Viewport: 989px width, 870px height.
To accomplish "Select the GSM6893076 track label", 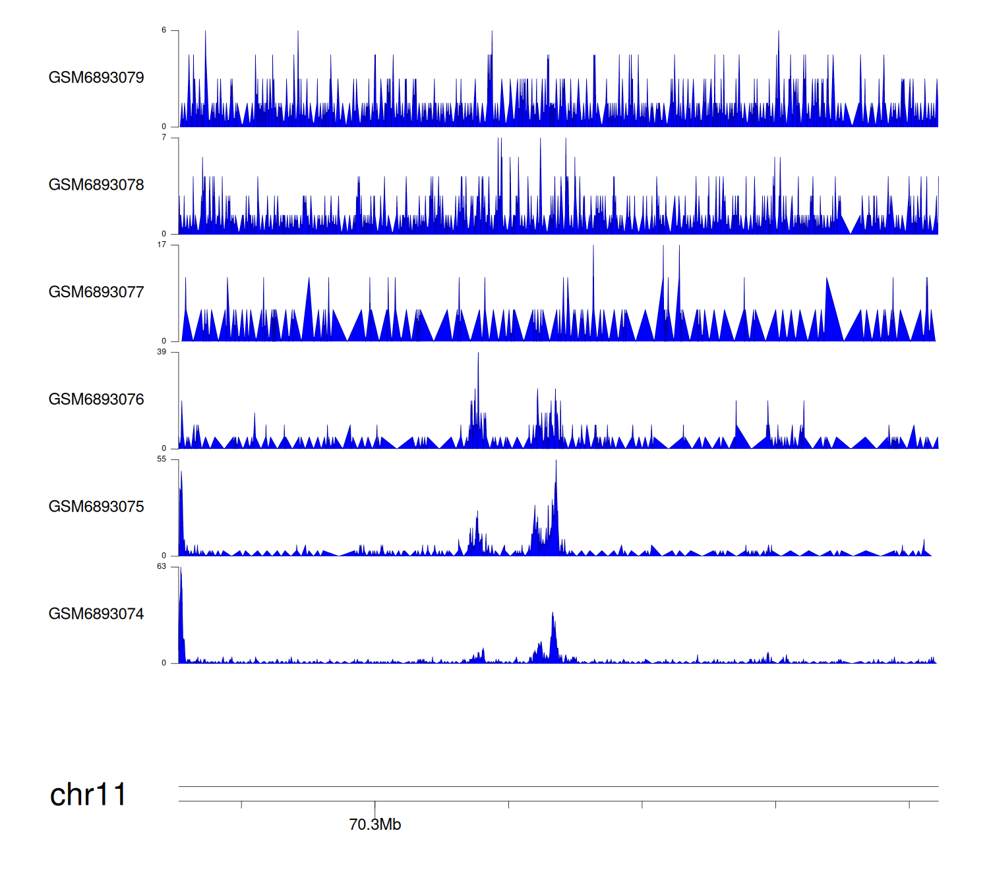I will pyautogui.click(x=96, y=399).
